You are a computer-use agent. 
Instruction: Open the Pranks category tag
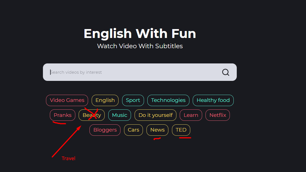63,115
